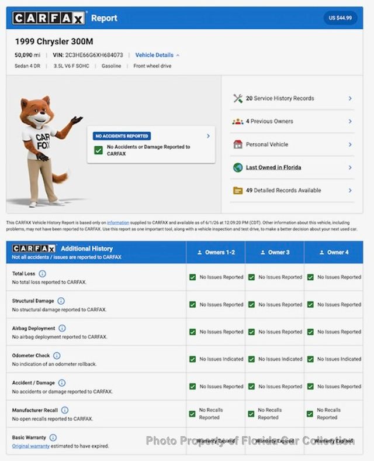Open the Manufacturer Recall info icon
The height and width of the screenshot is (461, 374).
coord(65,410)
